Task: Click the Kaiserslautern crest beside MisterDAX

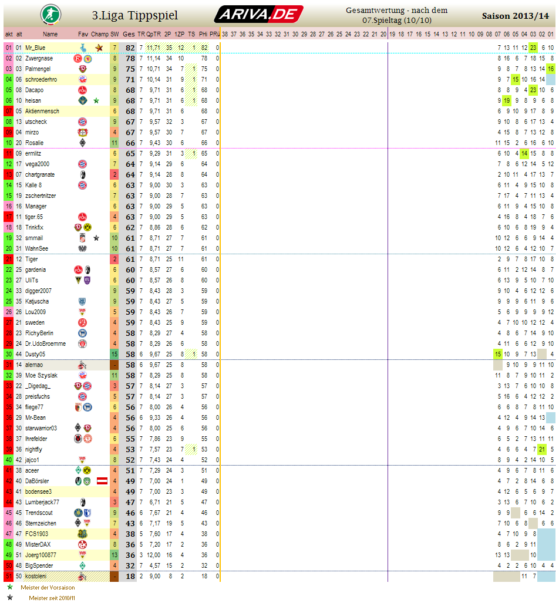Action: tap(83, 544)
